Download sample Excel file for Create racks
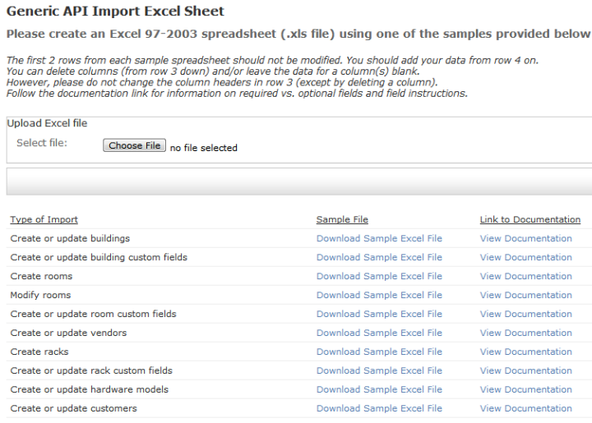This screenshot has height=423, width=592. point(379,352)
